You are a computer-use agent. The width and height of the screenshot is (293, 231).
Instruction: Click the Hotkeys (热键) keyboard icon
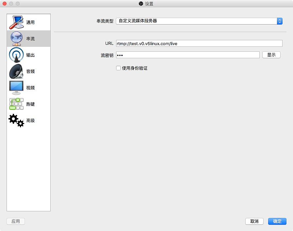point(16,104)
